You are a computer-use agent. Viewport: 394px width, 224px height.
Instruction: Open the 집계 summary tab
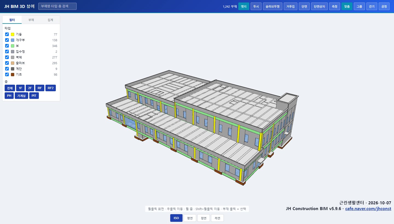[50, 20]
